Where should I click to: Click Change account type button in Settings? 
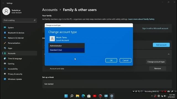(x=156, y=62)
